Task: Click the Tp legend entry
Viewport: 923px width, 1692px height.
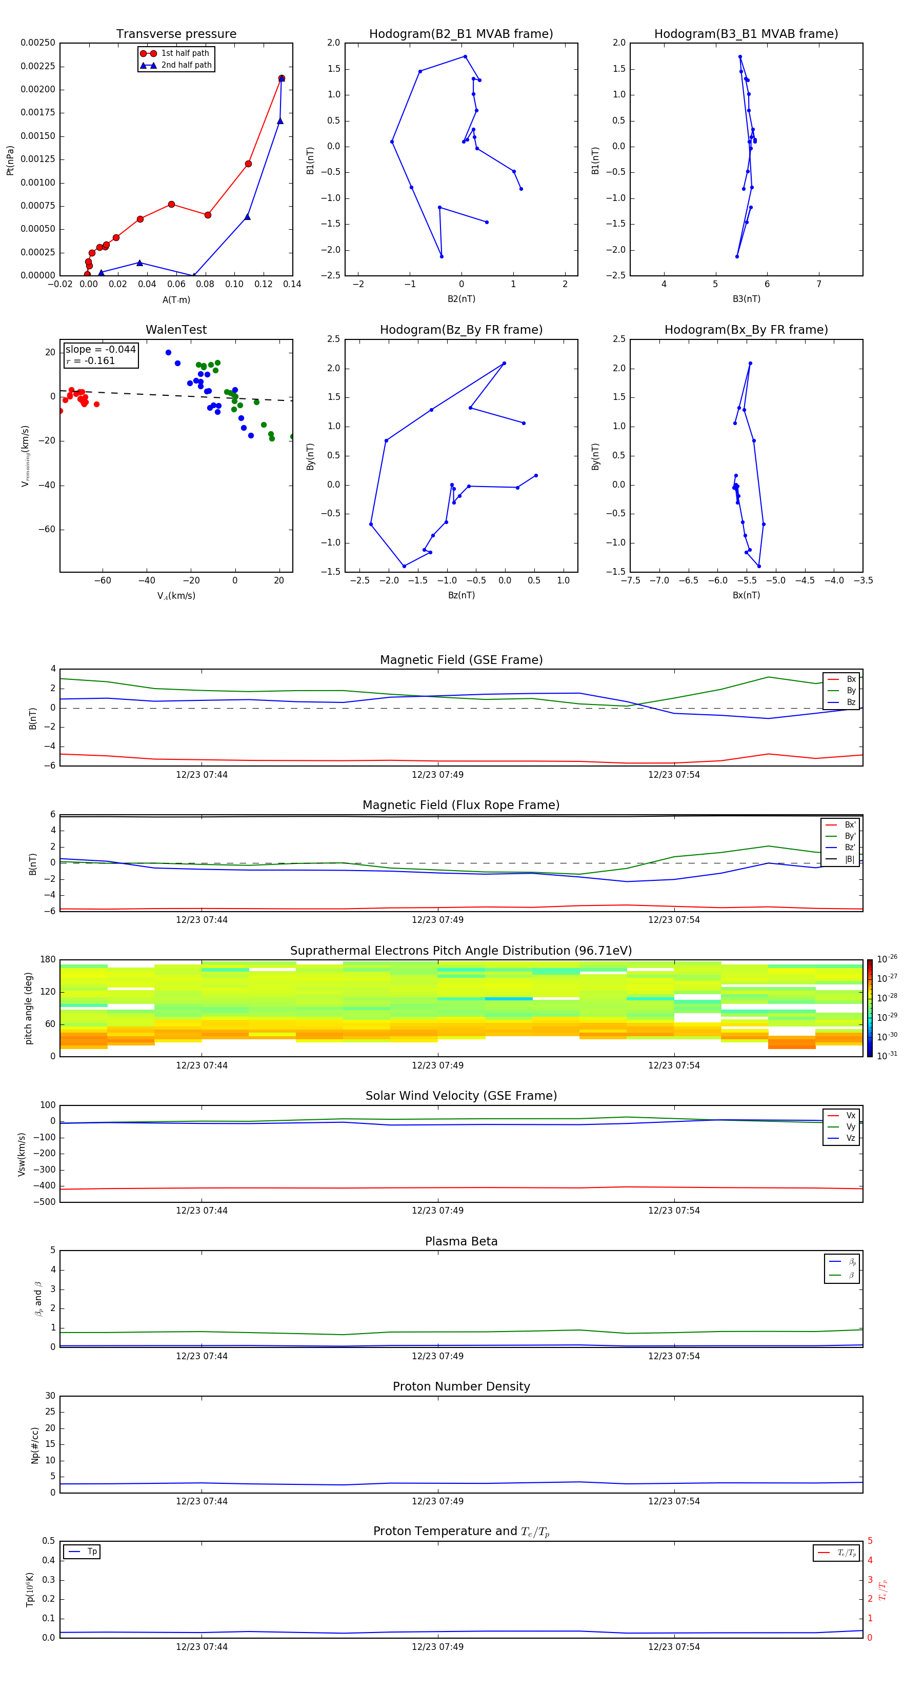Action: click(x=83, y=1552)
